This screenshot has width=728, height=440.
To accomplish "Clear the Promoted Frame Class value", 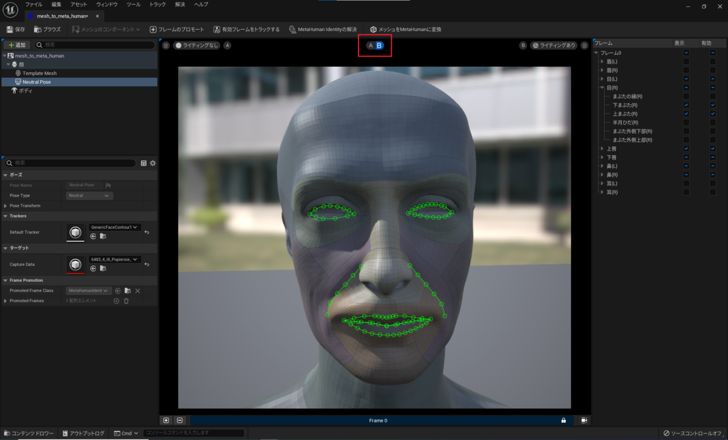I will coord(138,291).
